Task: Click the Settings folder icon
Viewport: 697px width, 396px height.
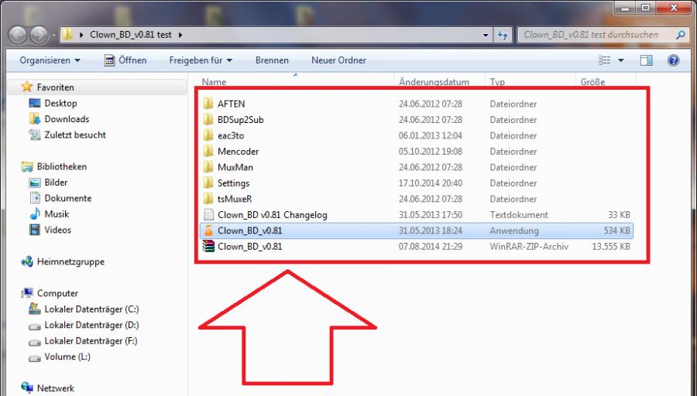Action: [208, 183]
